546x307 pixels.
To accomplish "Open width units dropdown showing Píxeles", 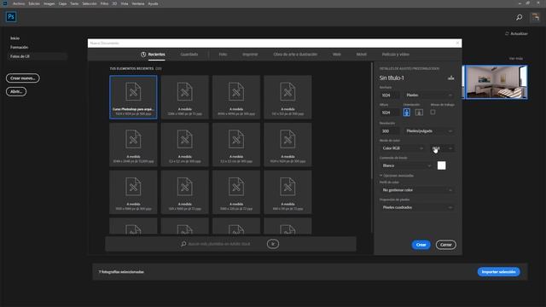I will click(429, 95).
